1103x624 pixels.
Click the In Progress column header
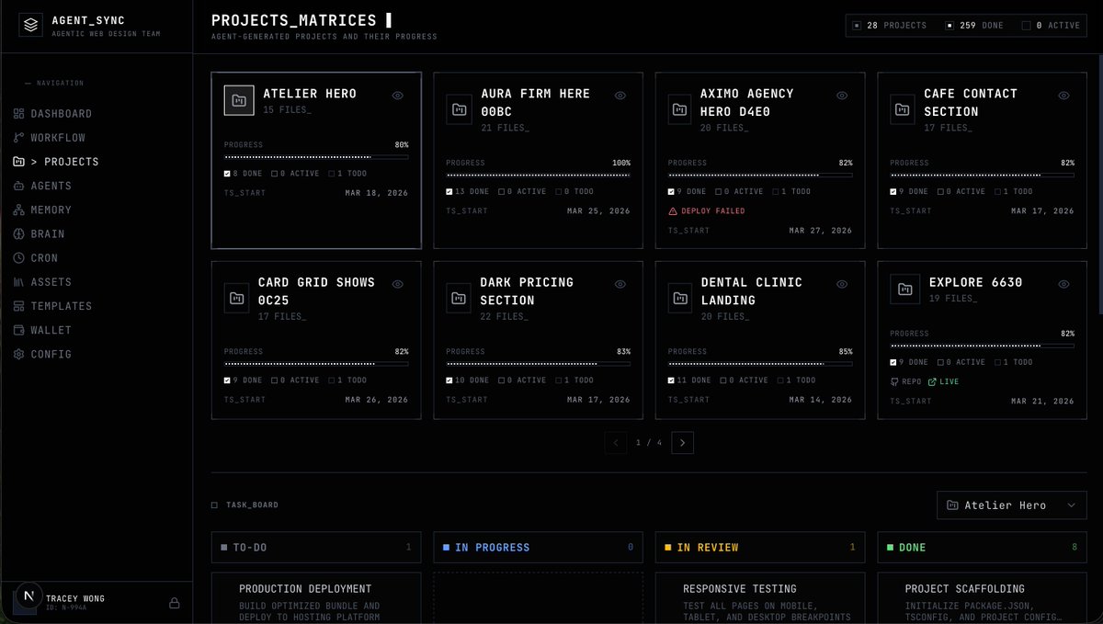pos(539,547)
